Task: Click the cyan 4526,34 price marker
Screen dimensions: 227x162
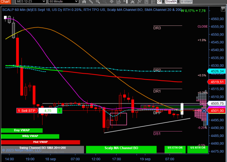Action: (216, 71)
